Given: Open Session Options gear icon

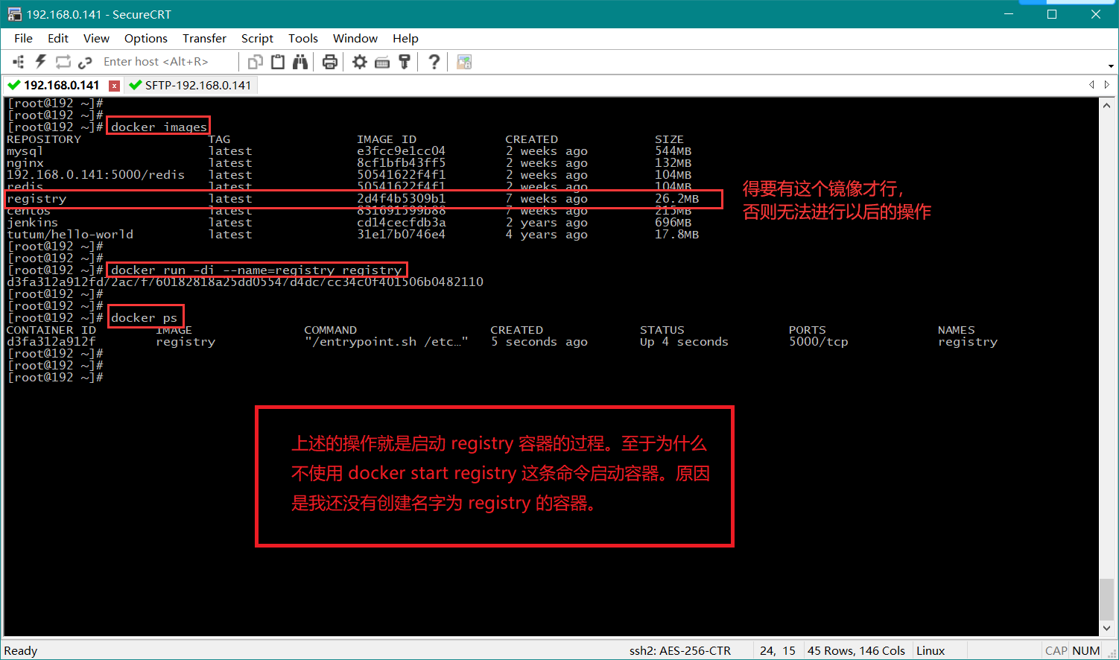Looking at the screenshot, I should pos(360,62).
